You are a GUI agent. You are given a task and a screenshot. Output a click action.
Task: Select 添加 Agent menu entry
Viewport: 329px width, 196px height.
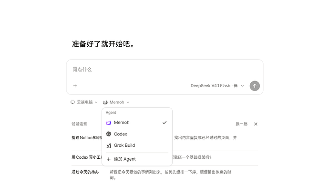point(137,159)
